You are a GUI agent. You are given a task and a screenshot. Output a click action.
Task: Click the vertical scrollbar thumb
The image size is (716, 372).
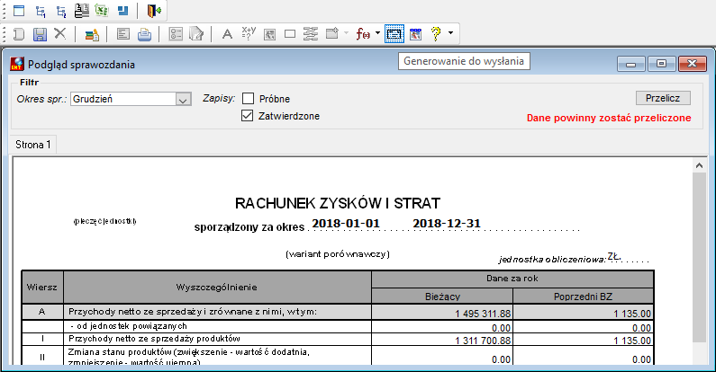pos(699,258)
